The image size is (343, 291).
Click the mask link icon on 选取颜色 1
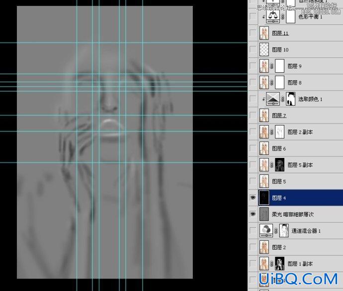[283, 99]
